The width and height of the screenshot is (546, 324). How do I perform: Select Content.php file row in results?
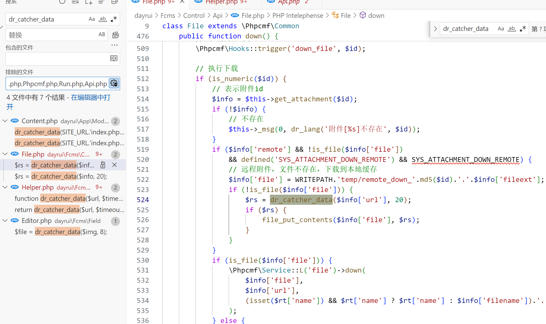(63, 121)
